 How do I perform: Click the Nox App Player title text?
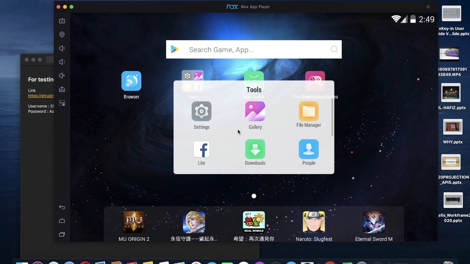point(255,7)
